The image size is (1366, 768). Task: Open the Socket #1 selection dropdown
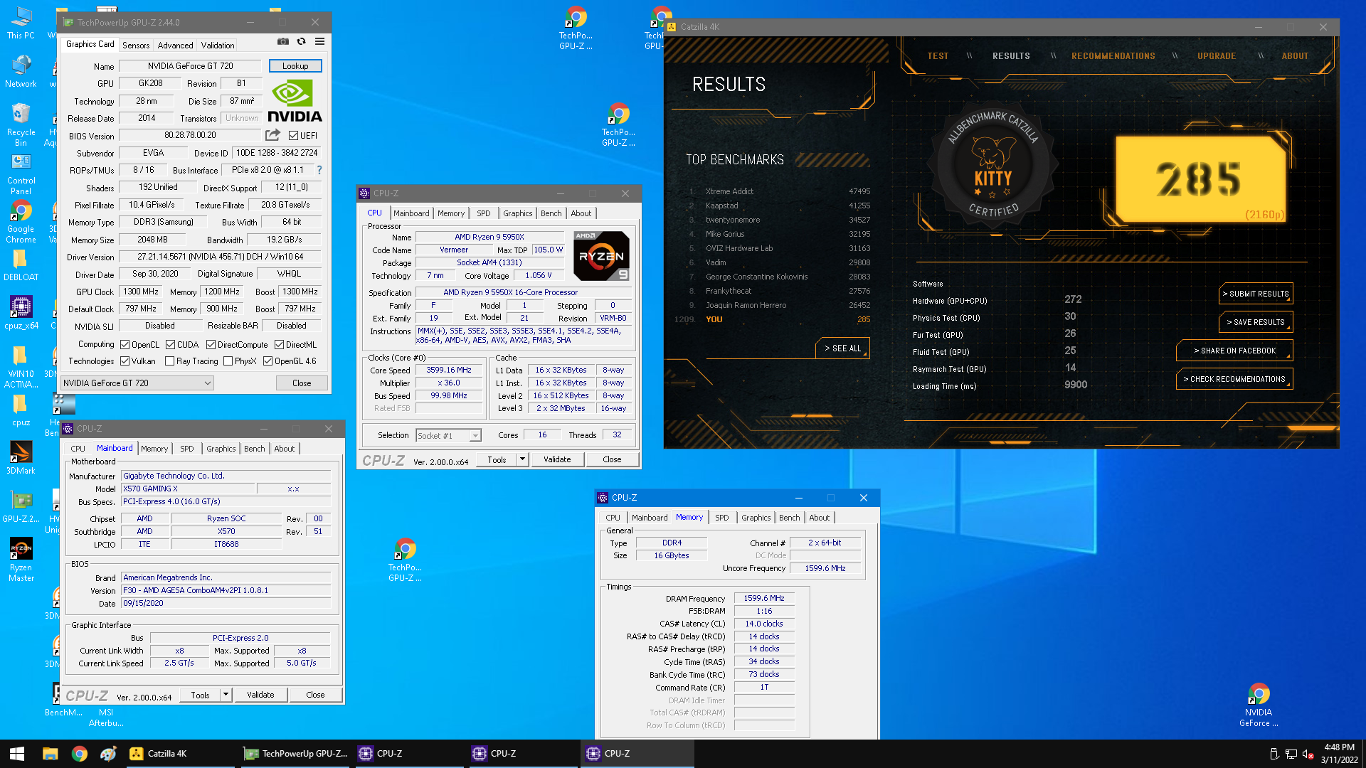click(448, 435)
